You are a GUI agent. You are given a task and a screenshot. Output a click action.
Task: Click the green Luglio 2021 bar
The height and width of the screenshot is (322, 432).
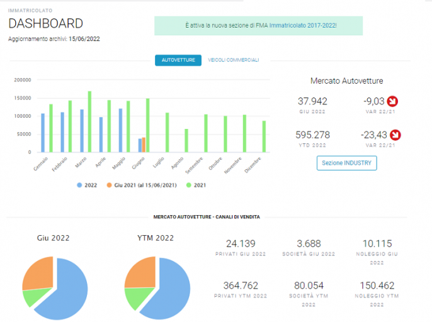click(x=168, y=132)
